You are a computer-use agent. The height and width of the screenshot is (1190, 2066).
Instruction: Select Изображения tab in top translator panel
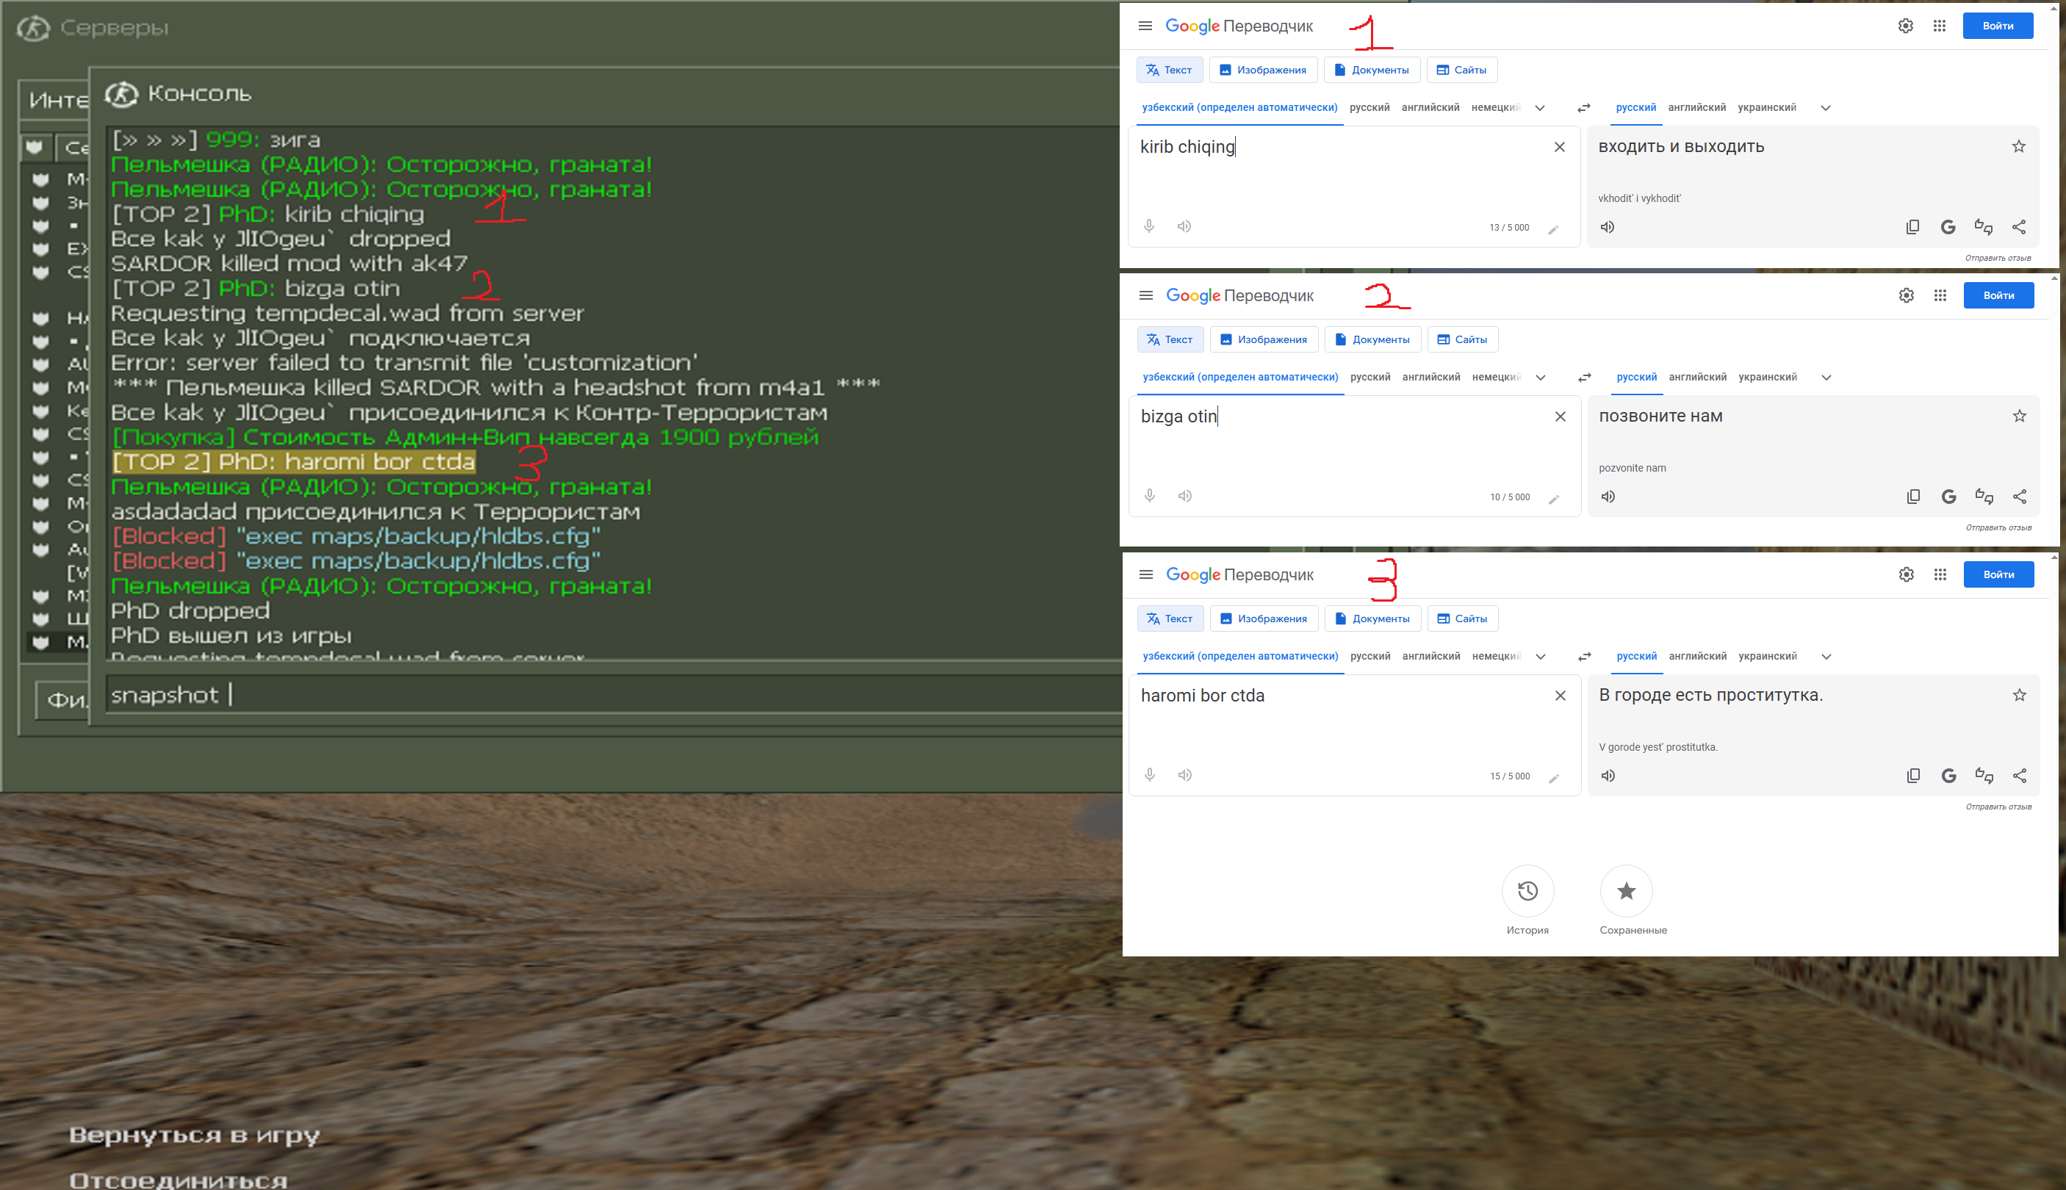1263,71
